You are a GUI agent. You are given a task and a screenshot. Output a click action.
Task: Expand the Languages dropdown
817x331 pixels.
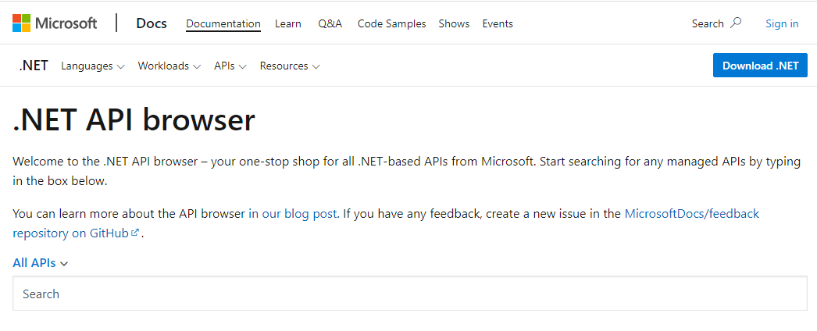coord(93,66)
